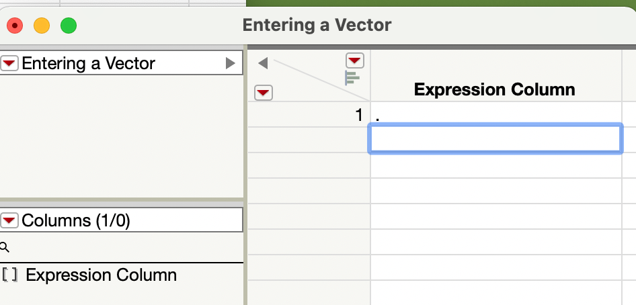Open the rows red triangle menu
The image size is (636, 305).
tap(264, 93)
